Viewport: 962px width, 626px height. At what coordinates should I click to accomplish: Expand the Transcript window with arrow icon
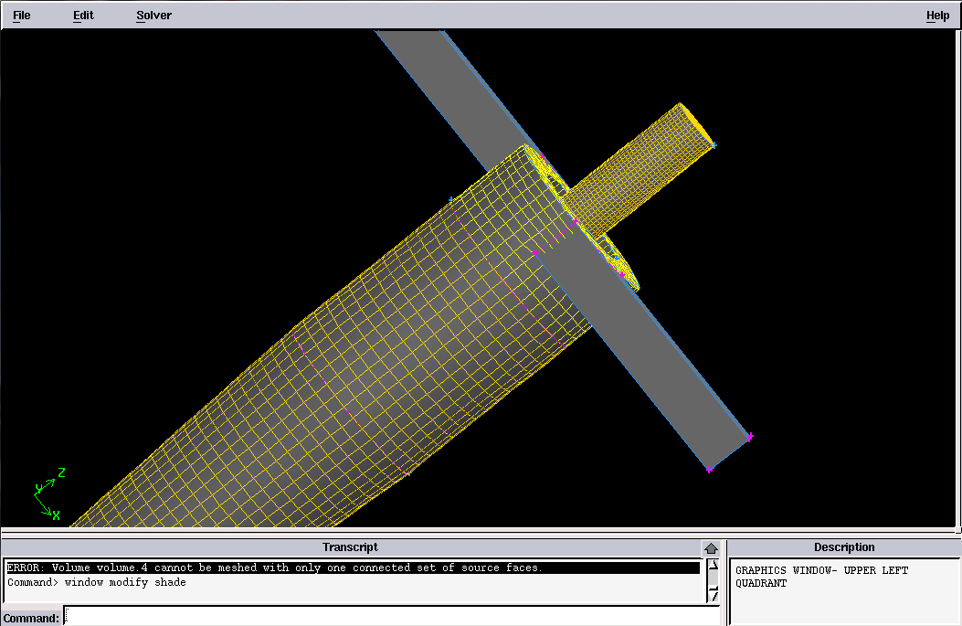711,548
